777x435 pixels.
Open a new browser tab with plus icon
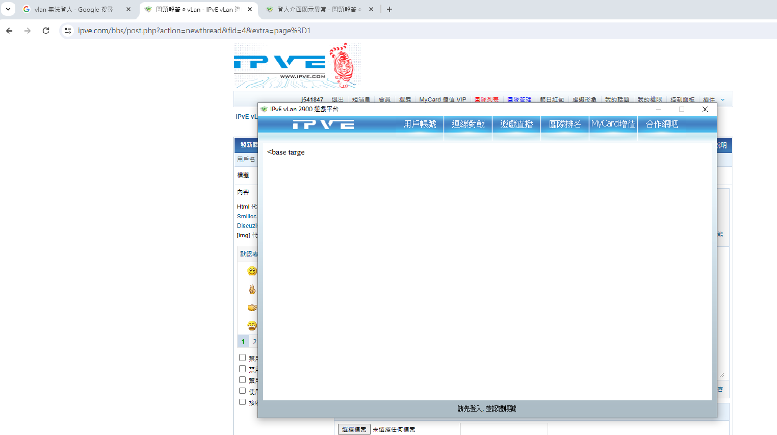390,9
